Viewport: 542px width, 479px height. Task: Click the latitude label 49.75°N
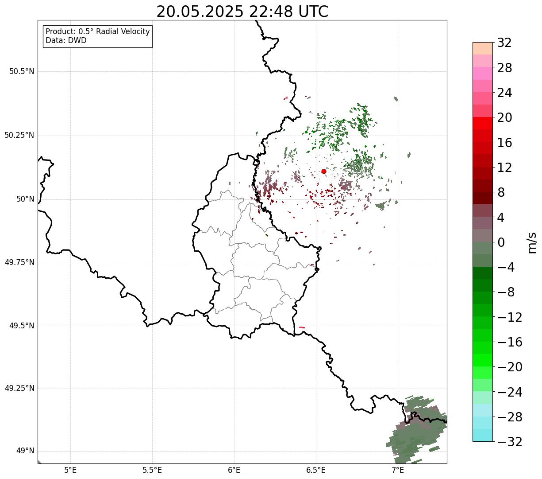pos(19,262)
